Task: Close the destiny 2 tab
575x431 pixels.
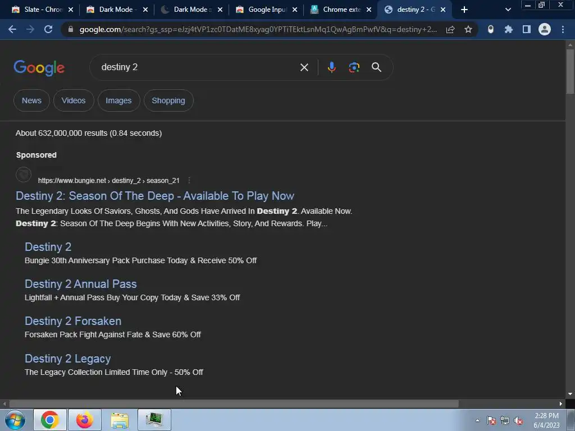Action: (x=443, y=10)
